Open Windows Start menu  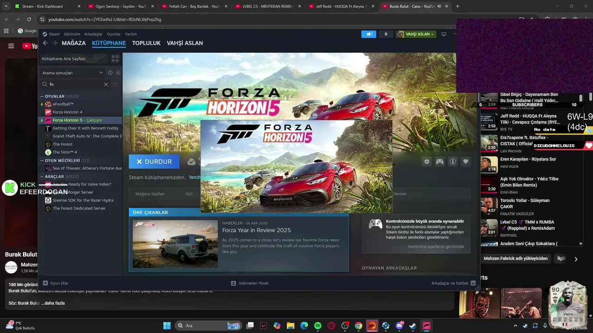coord(167,326)
